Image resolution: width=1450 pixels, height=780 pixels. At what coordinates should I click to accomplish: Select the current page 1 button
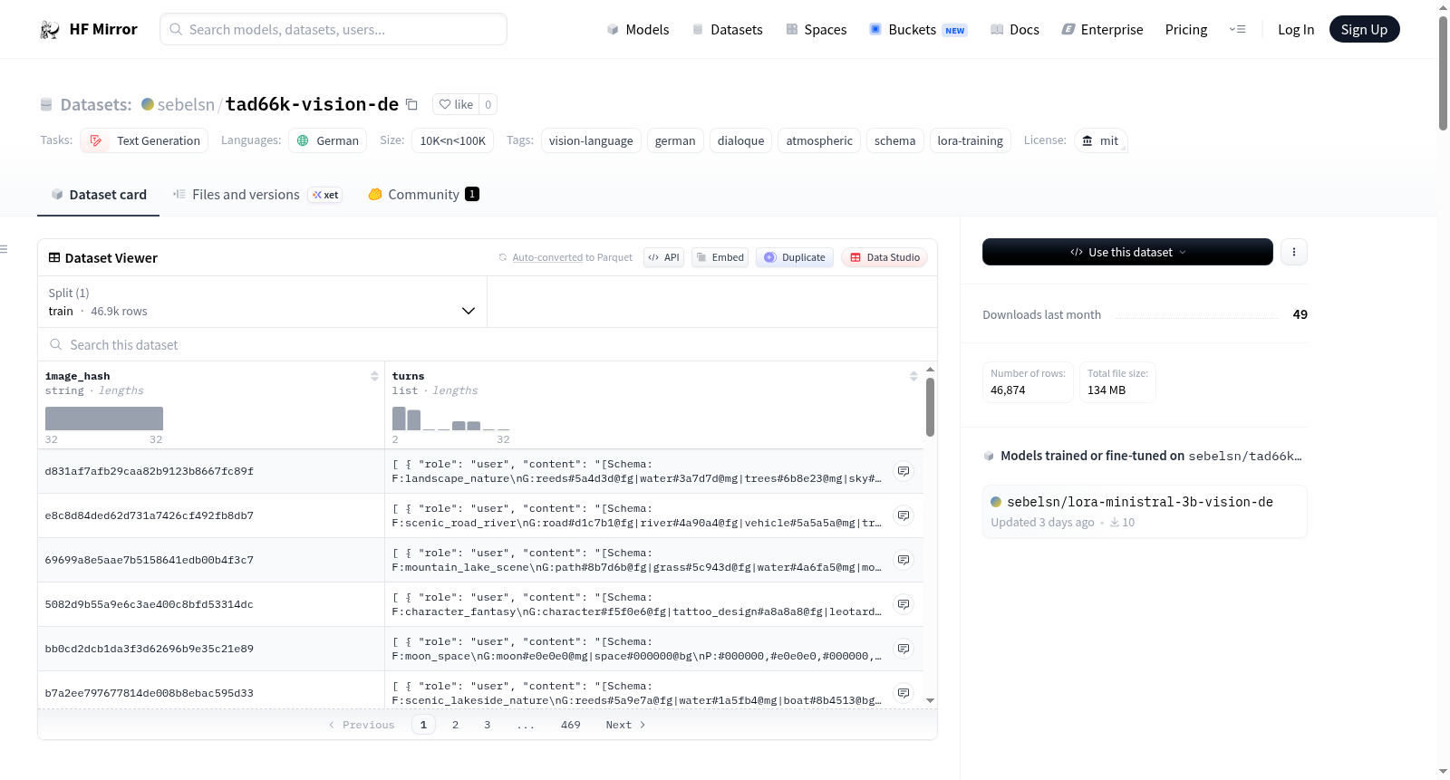(x=423, y=725)
